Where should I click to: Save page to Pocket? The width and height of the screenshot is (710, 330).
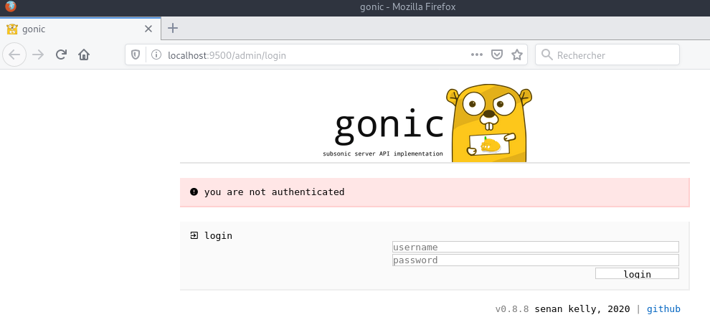tap(497, 55)
